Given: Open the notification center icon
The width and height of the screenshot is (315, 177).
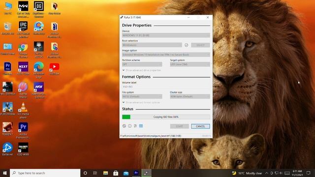Looking at the screenshot, I should 309,173.
